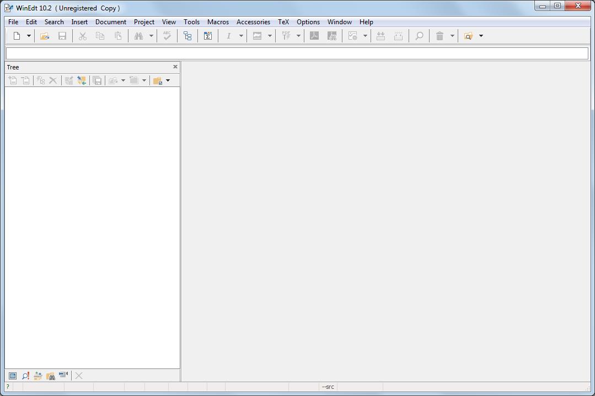
Task: Click the PDF search Acrobat icon
Action: (332, 36)
